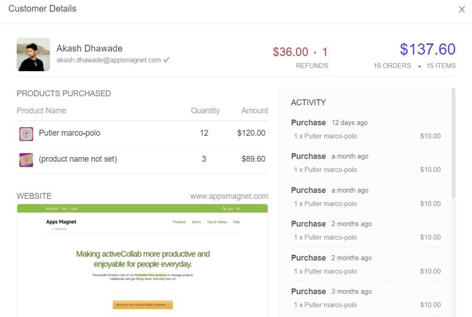Click the unnamed product's purple icon
This screenshot has width=472, height=317.
click(x=26, y=159)
